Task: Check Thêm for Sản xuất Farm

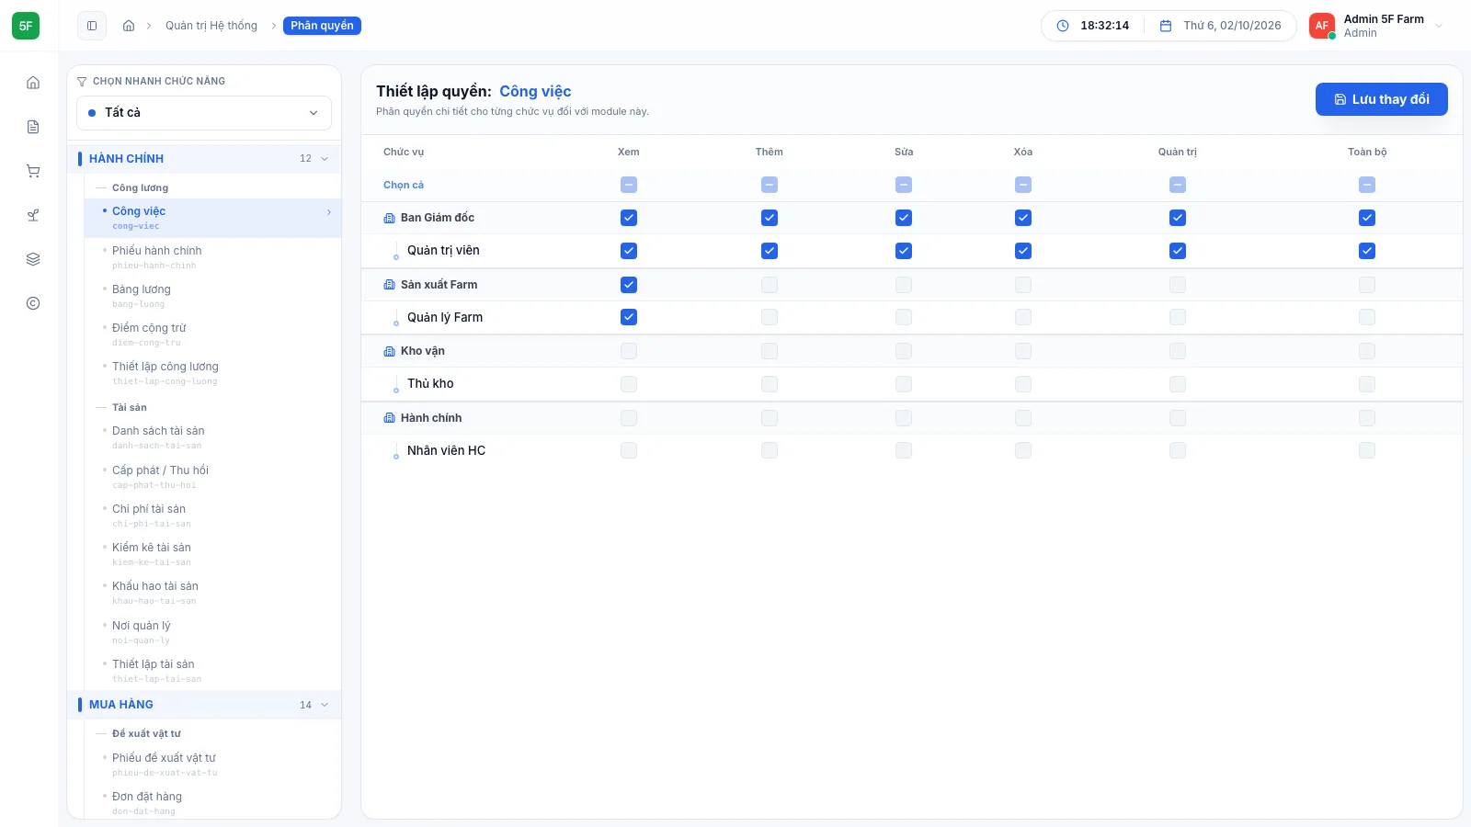Action: (770, 285)
